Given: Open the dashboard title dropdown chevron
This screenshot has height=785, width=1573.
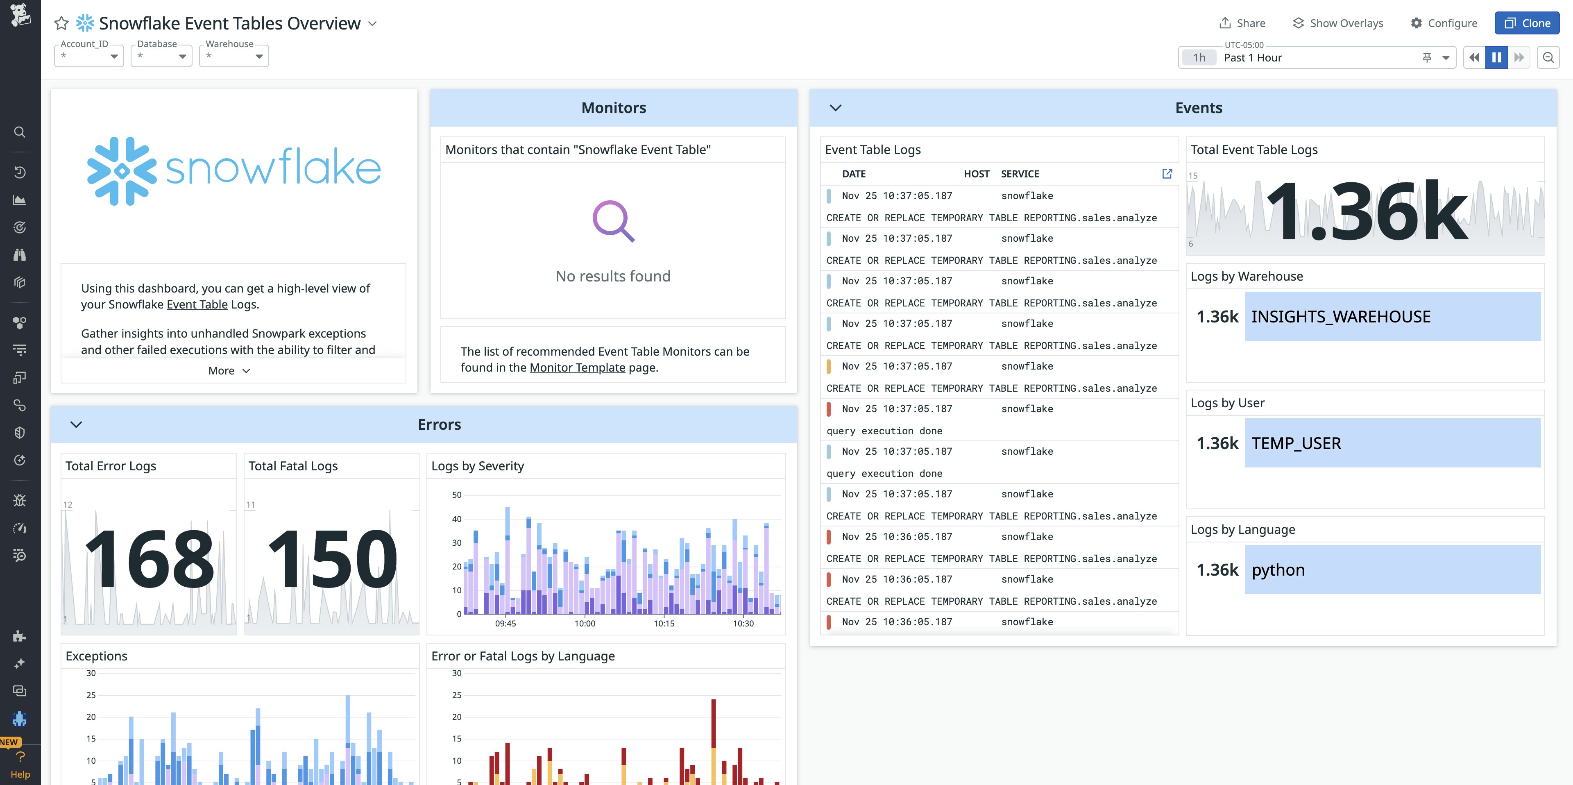Looking at the screenshot, I should point(373,23).
